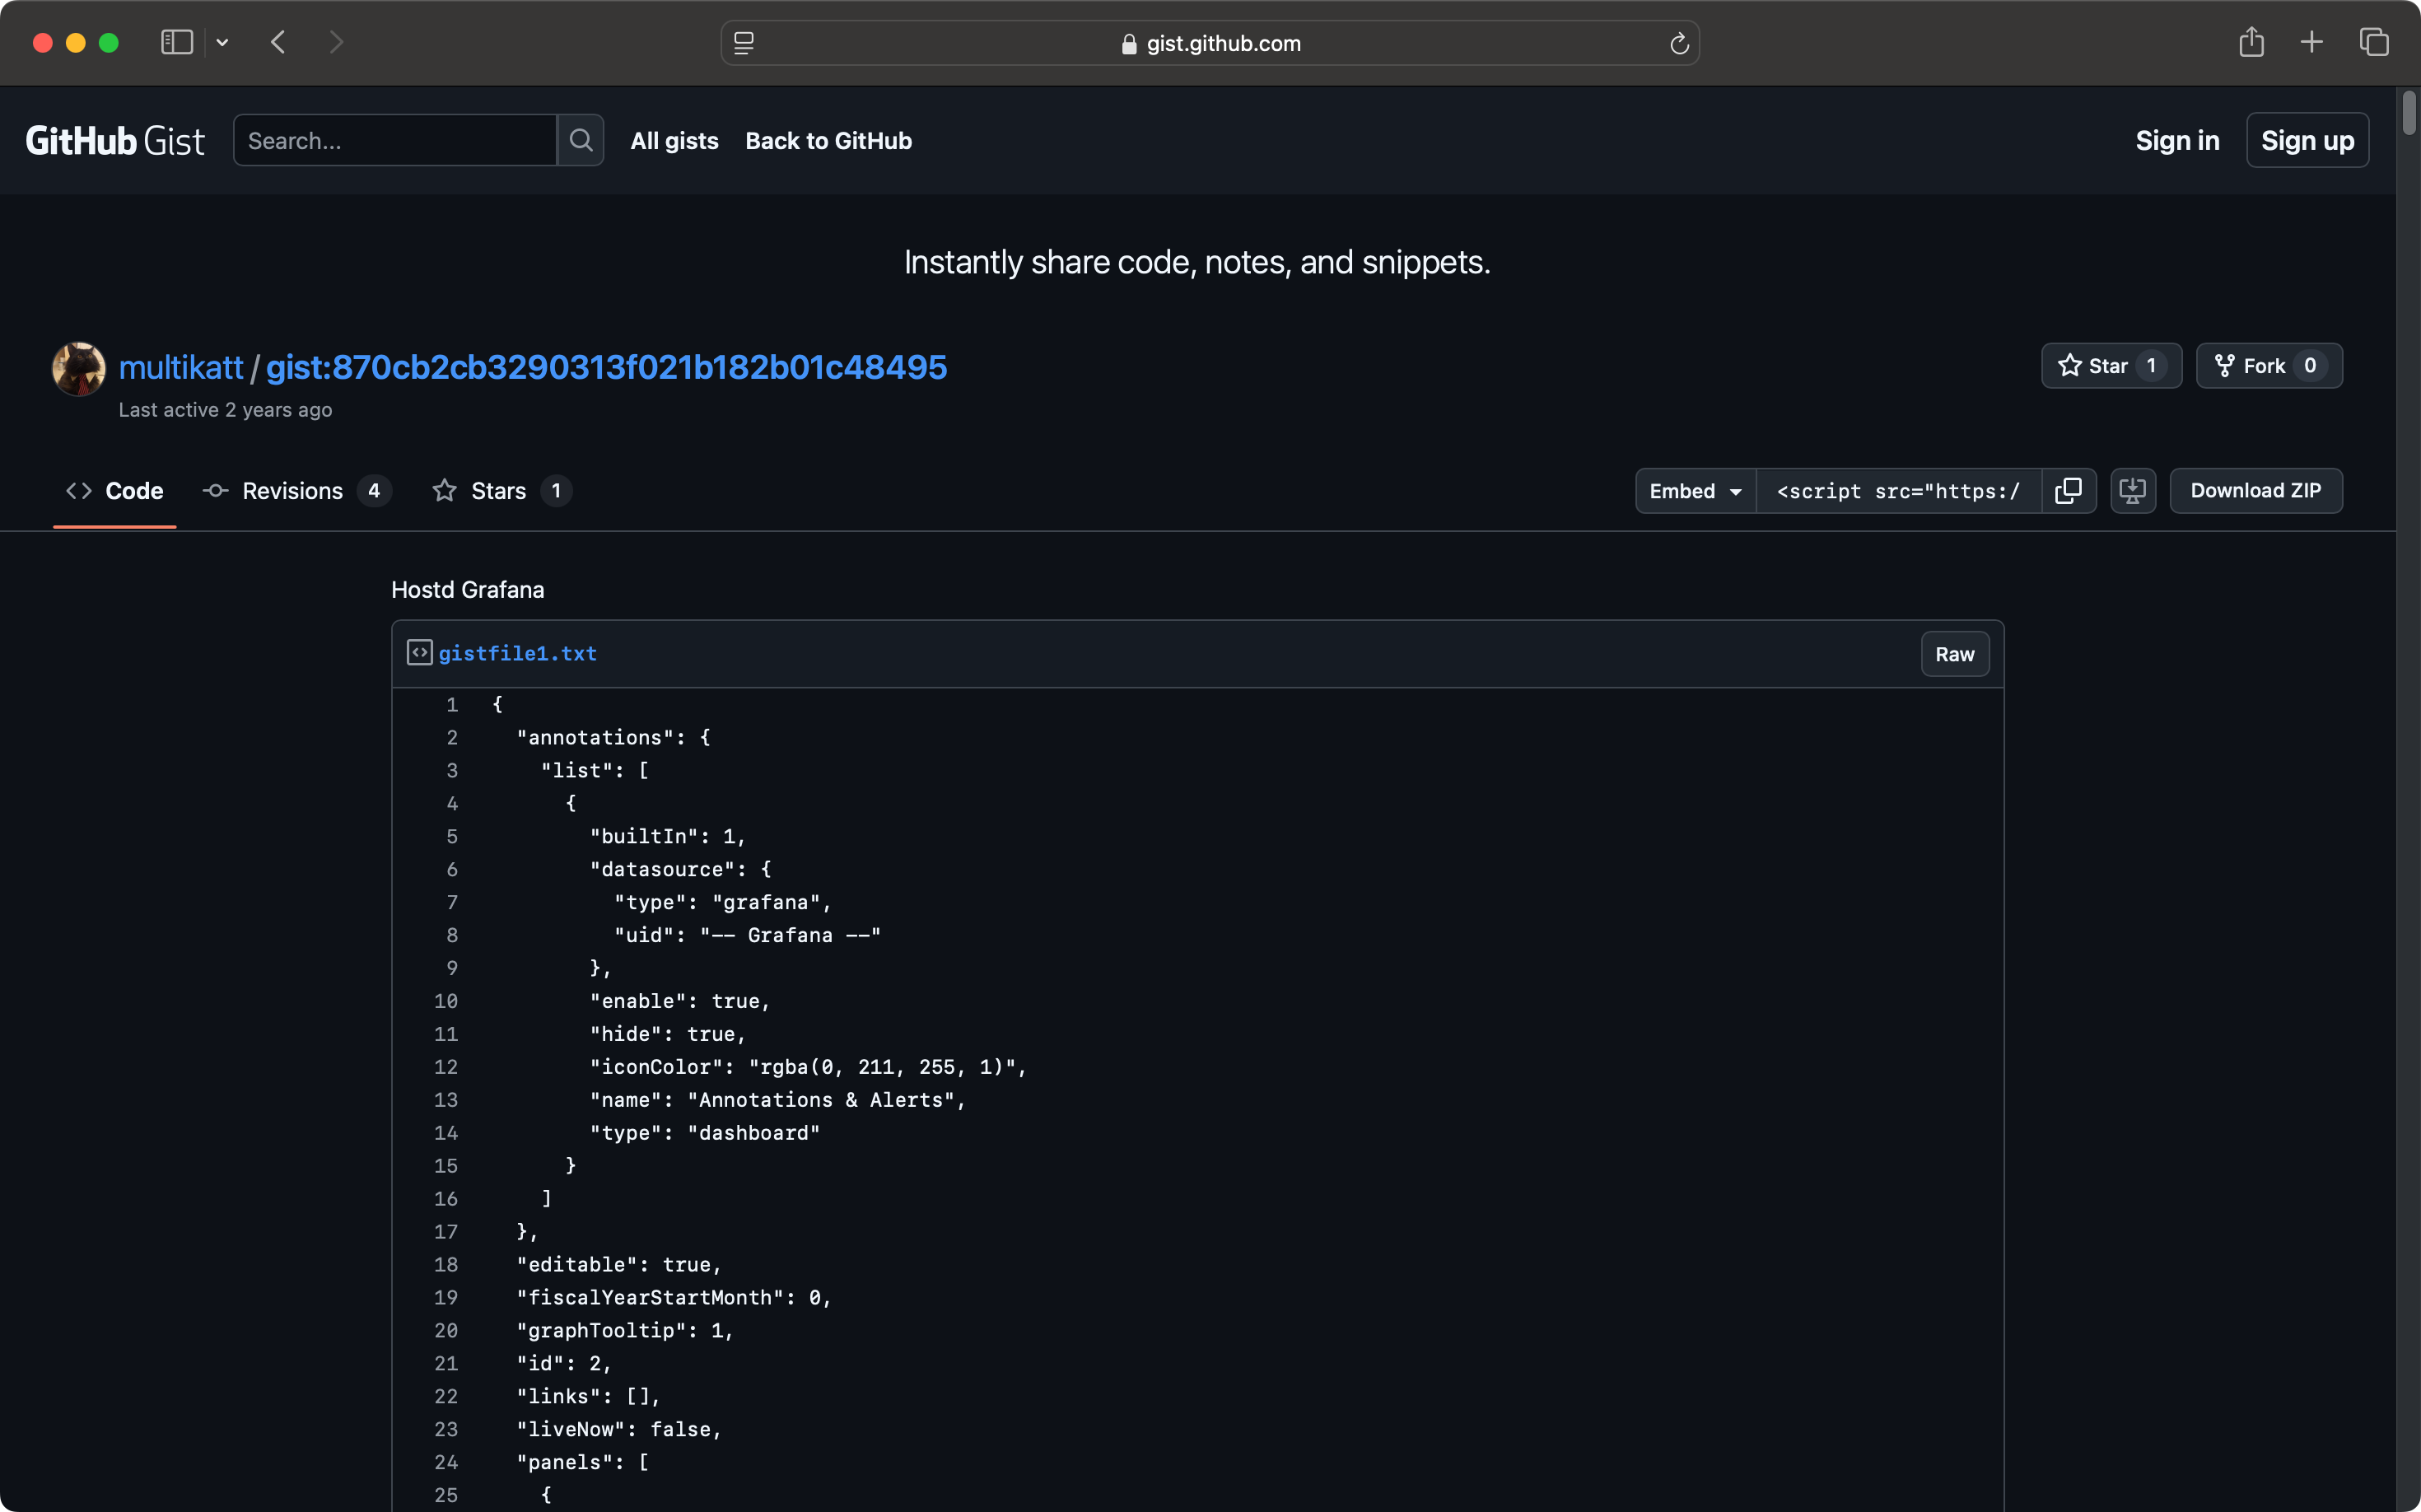Switch to the Revisions tab

292,491
